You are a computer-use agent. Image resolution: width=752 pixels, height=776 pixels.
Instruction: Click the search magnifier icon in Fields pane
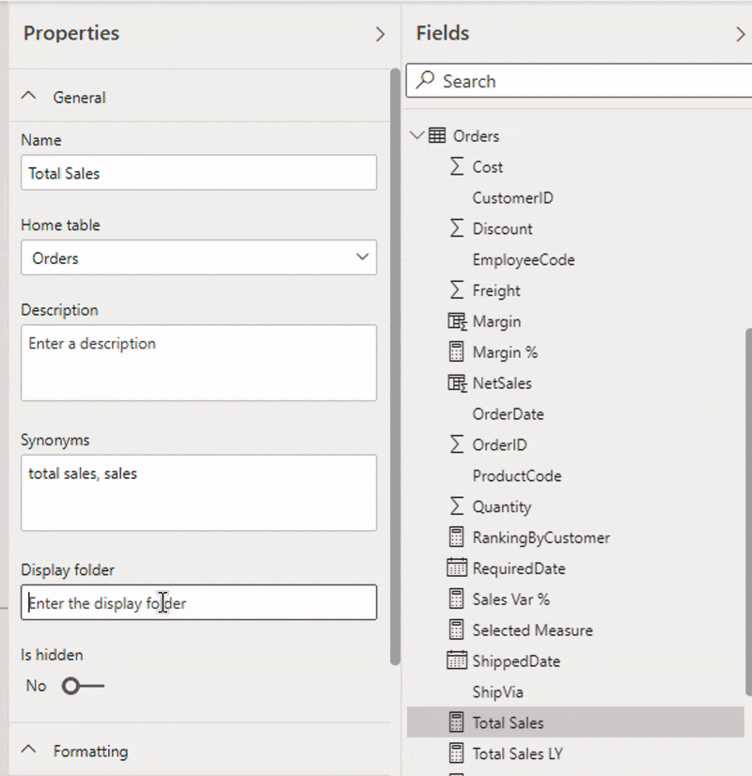(x=428, y=81)
